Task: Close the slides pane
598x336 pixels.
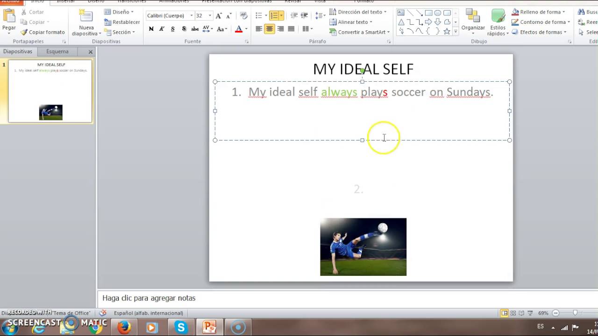Action: [91, 52]
